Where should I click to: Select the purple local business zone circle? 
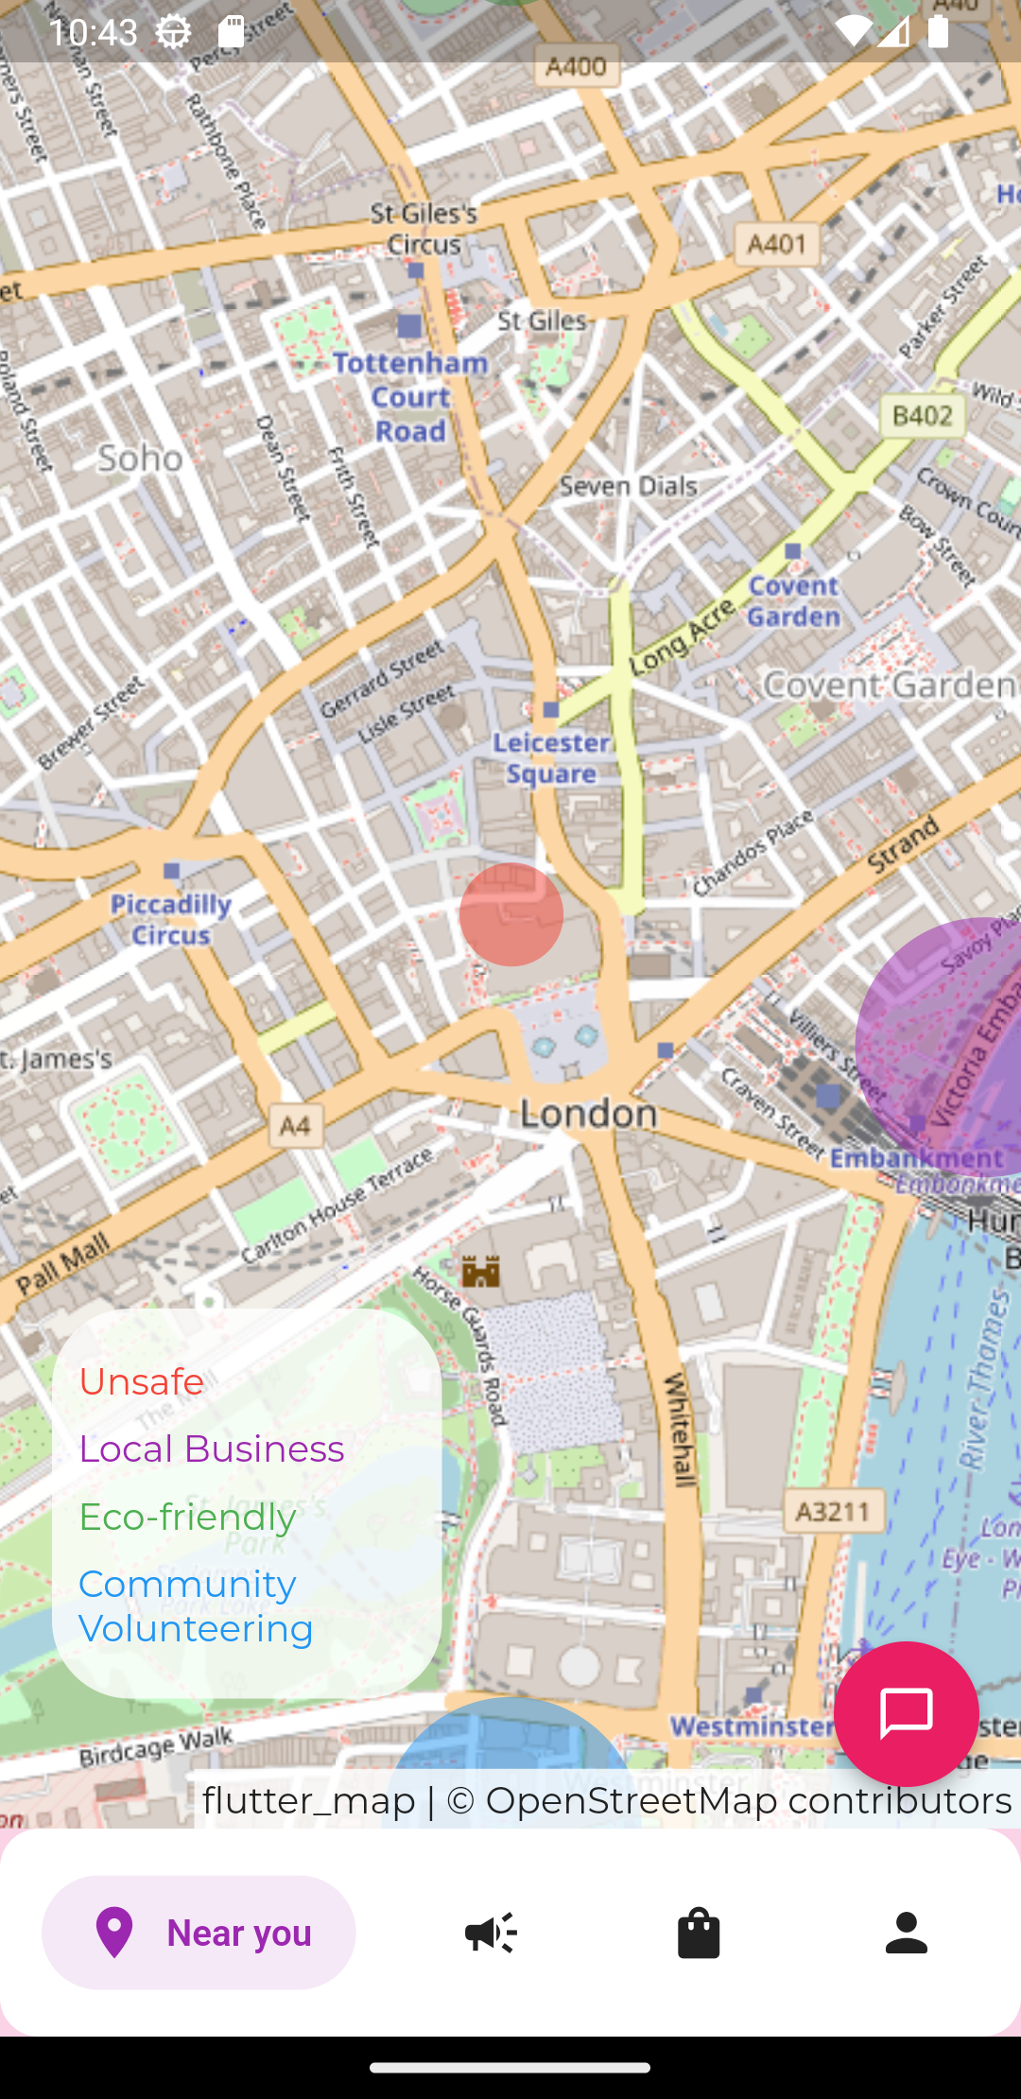tap(938, 1047)
